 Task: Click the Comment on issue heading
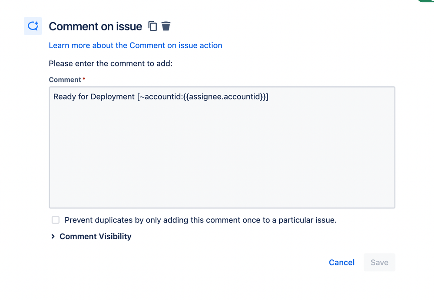[x=95, y=26]
